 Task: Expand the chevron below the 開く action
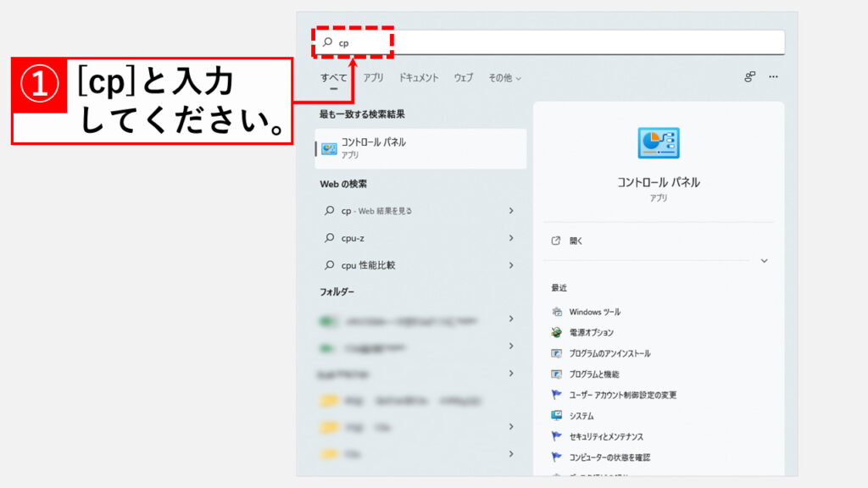pos(764,261)
